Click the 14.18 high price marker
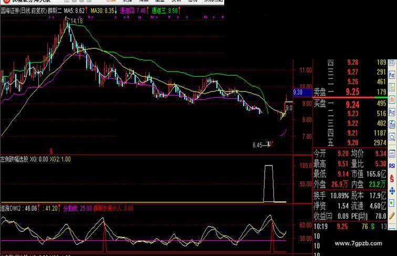The image size is (397, 256). pos(77,21)
